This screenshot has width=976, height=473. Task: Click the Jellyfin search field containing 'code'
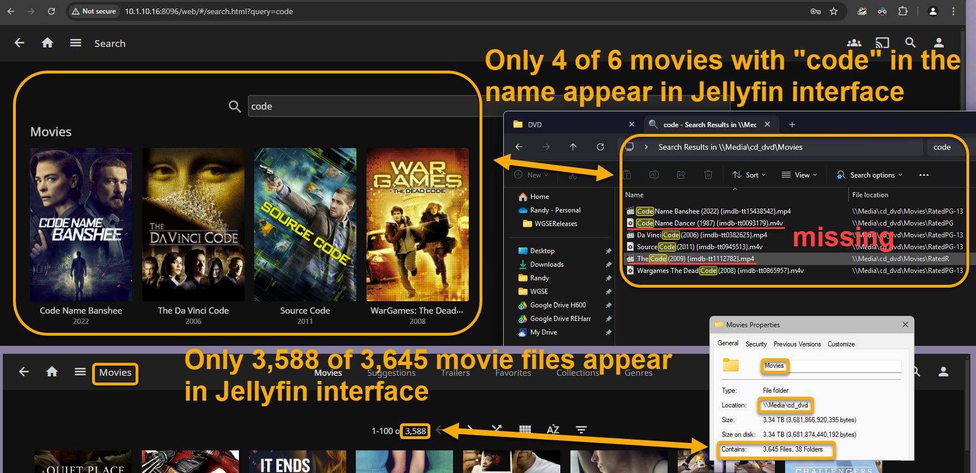click(361, 106)
